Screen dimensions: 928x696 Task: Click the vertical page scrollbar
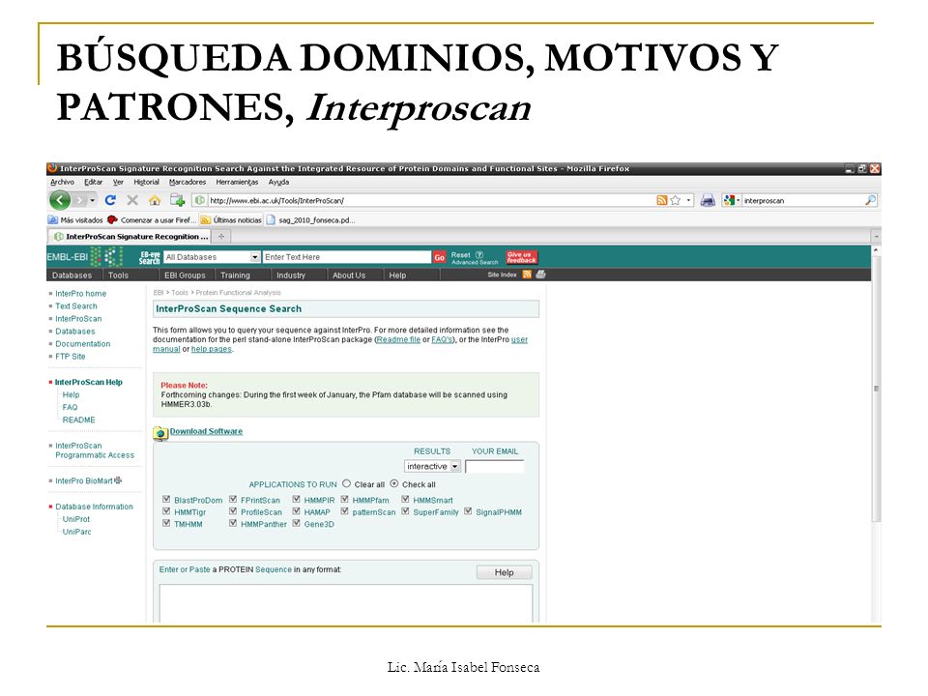coord(876,389)
